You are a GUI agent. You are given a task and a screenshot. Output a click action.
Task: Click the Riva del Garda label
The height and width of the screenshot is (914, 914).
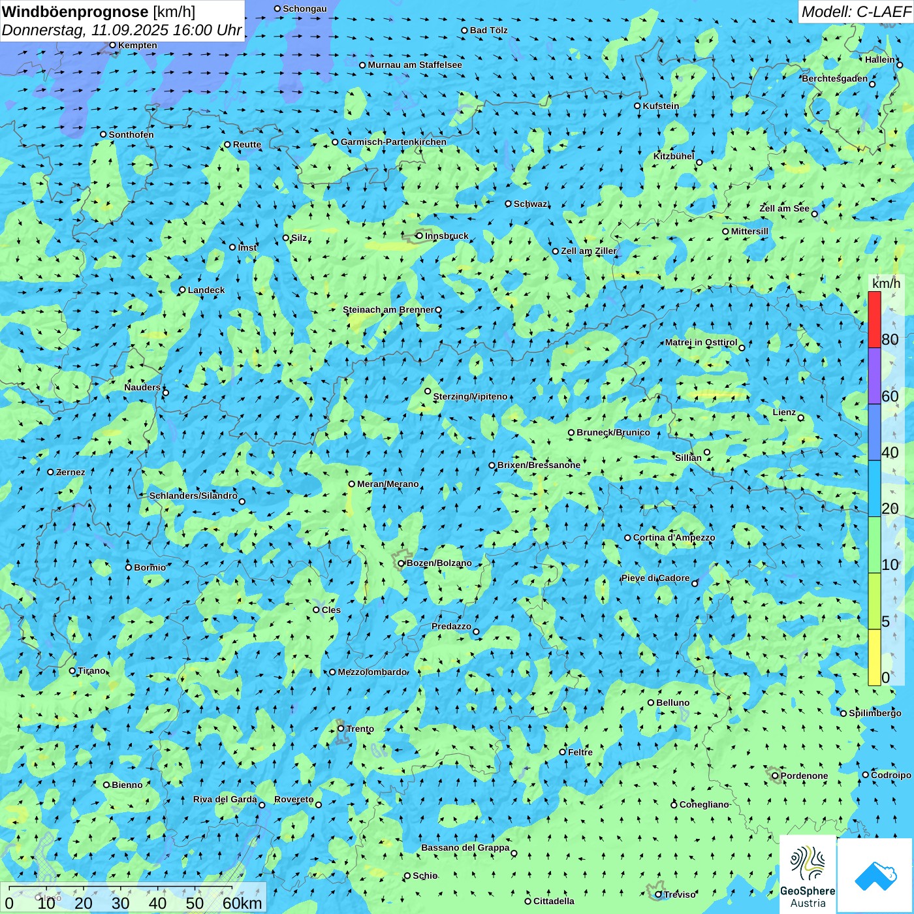(x=225, y=799)
